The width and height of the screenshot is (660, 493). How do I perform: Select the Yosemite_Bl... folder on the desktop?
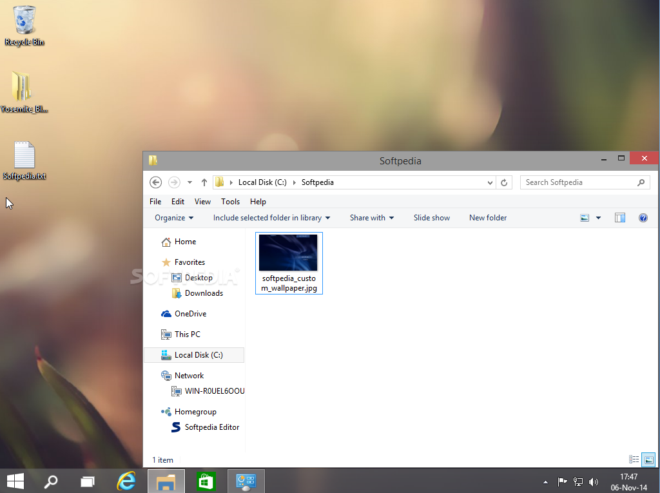pyautogui.click(x=24, y=92)
